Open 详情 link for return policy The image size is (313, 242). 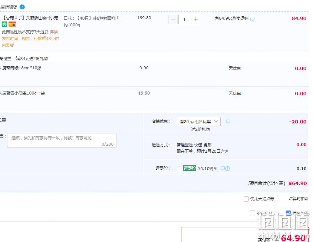54,32
